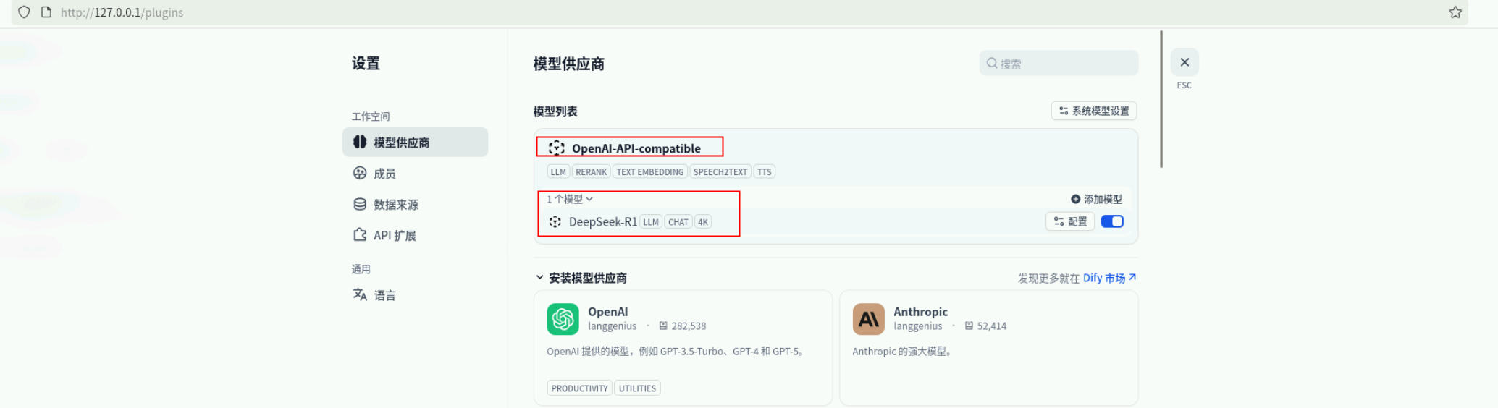Image resolution: width=1498 pixels, height=408 pixels.
Task: Click the PRODUCTIVITY tag on OpenAI card
Action: click(579, 388)
